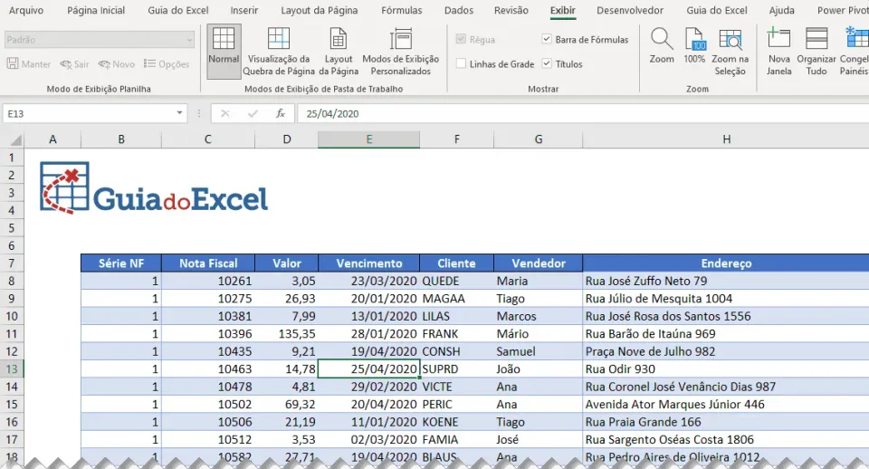Click the Vencimento header cell
The height and width of the screenshot is (469, 869).
[369, 263]
